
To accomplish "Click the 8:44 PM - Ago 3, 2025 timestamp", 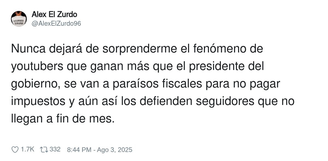I will point(99,150).
